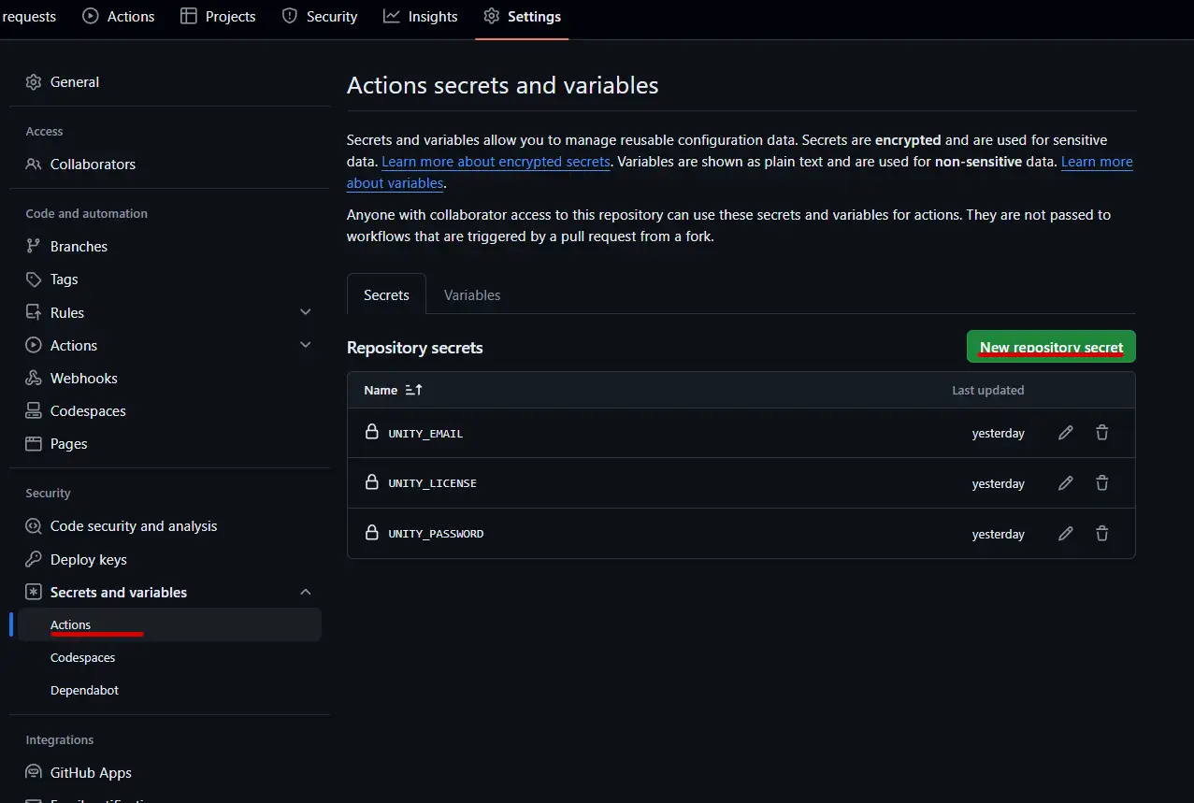Open the Learn more about encrypted secrets link

[x=496, y=161]
